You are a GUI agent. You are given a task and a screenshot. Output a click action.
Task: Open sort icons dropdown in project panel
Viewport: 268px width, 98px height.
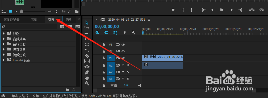point(56,11)
